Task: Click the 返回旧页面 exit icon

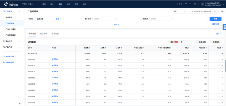Action: pos(4,63)
